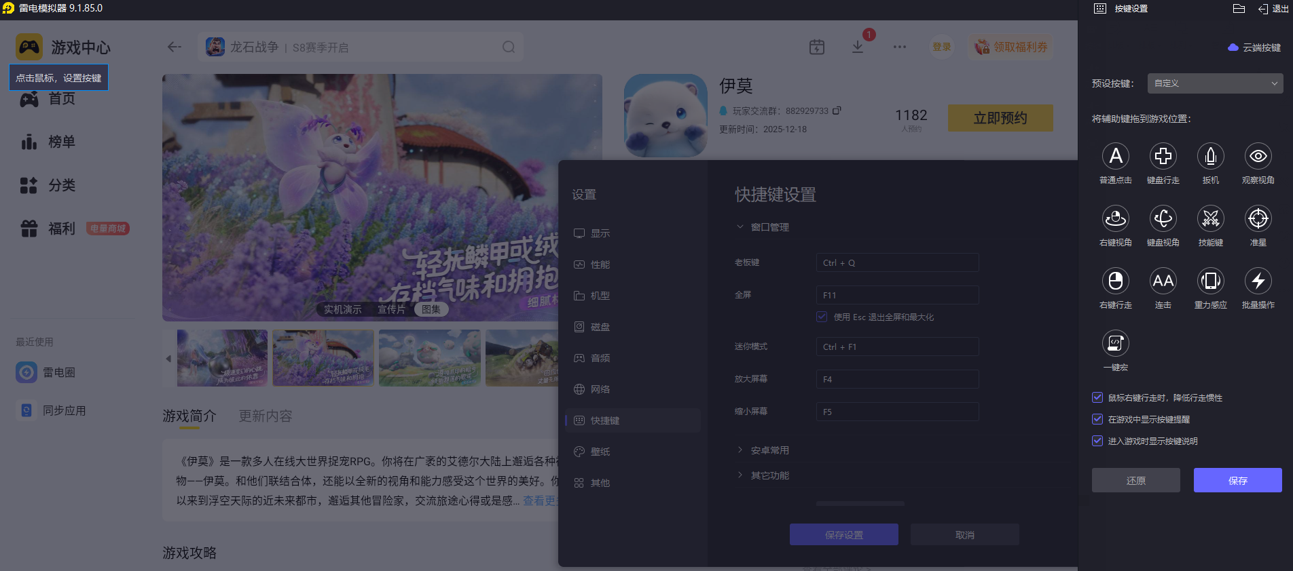Open 云端按键 cloud keymaps
Image resolution: width=1293 pixels, height=571 pixels.
point(1254,47)
